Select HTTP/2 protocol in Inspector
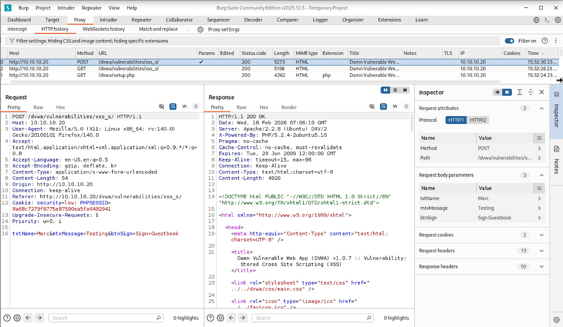This screenshot has height=327, width=563. point(478,120)
